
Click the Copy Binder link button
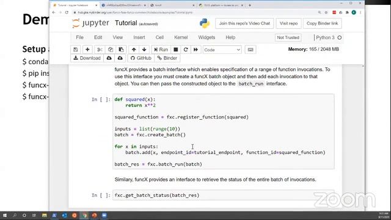pyautogui.click(x=322, y=23)
